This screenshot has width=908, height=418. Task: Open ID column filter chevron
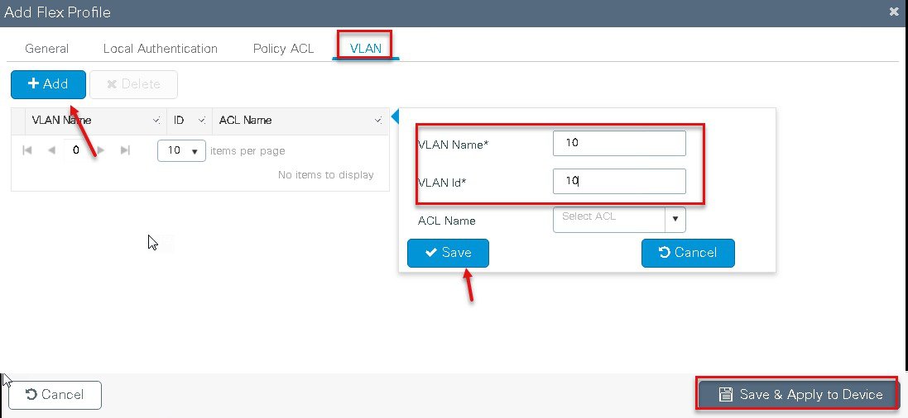tap(201, 121)
